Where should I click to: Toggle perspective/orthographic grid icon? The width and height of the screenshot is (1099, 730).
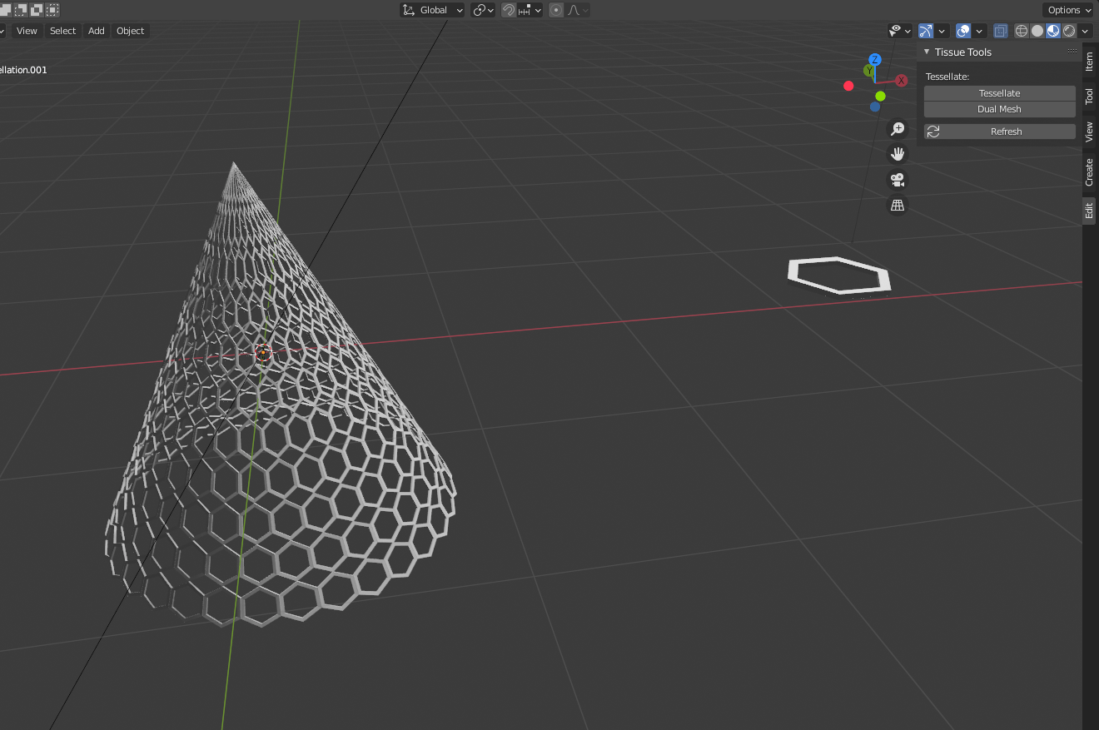898,205
